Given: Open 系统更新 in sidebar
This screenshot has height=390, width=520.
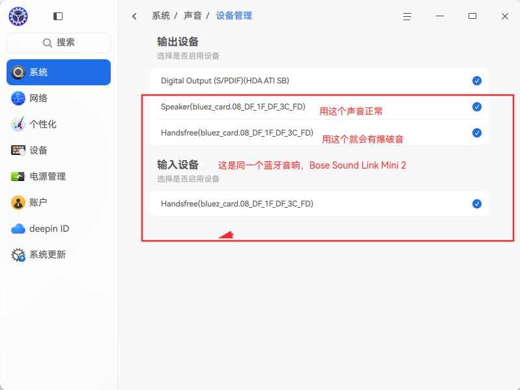Looking at the screenshot, I should (59, 255).
